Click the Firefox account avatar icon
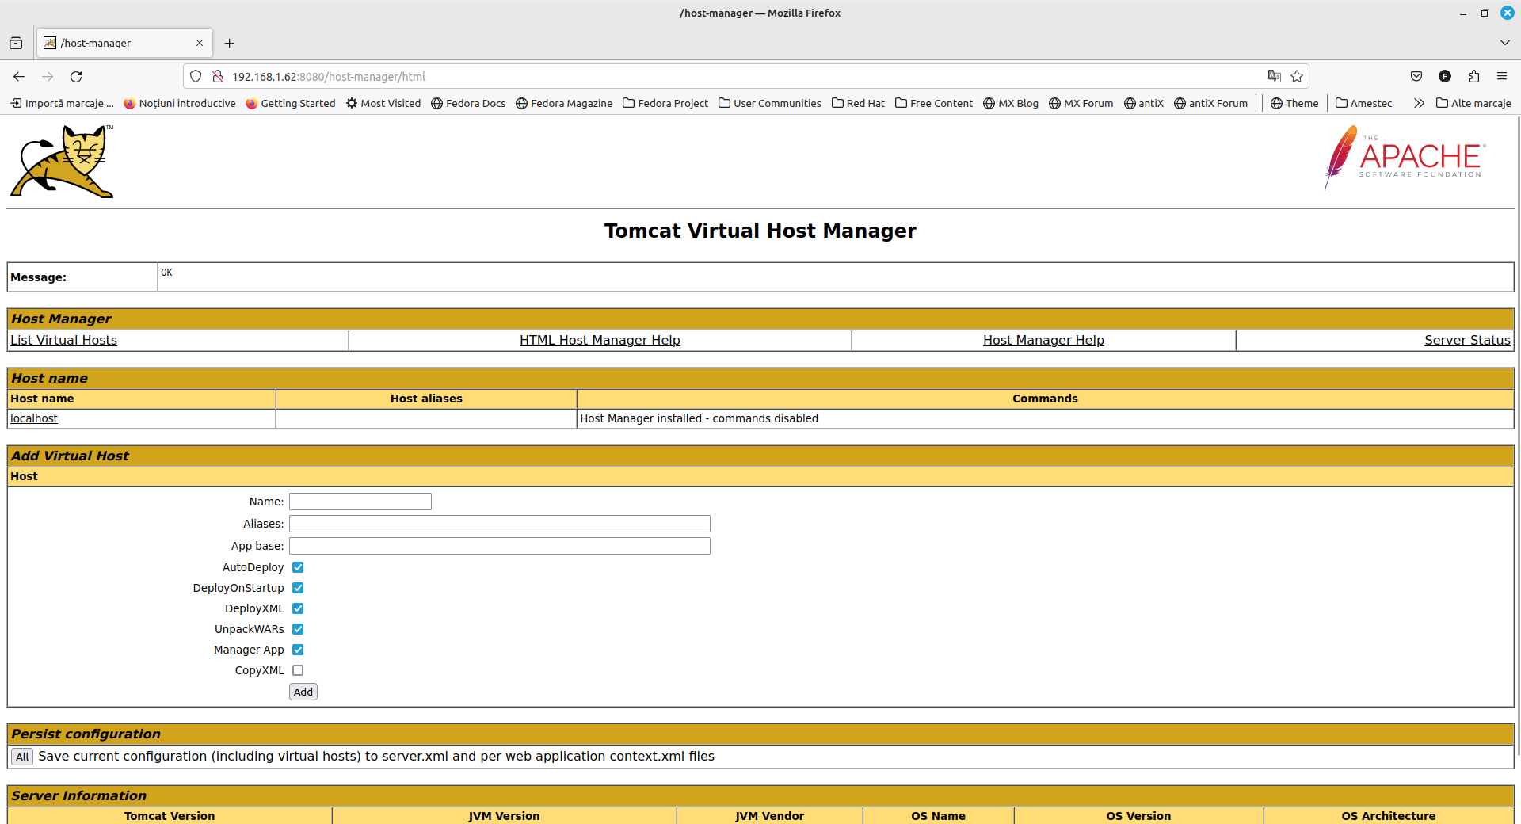This screenshot has height=824, width=1521. point(1445,76)
